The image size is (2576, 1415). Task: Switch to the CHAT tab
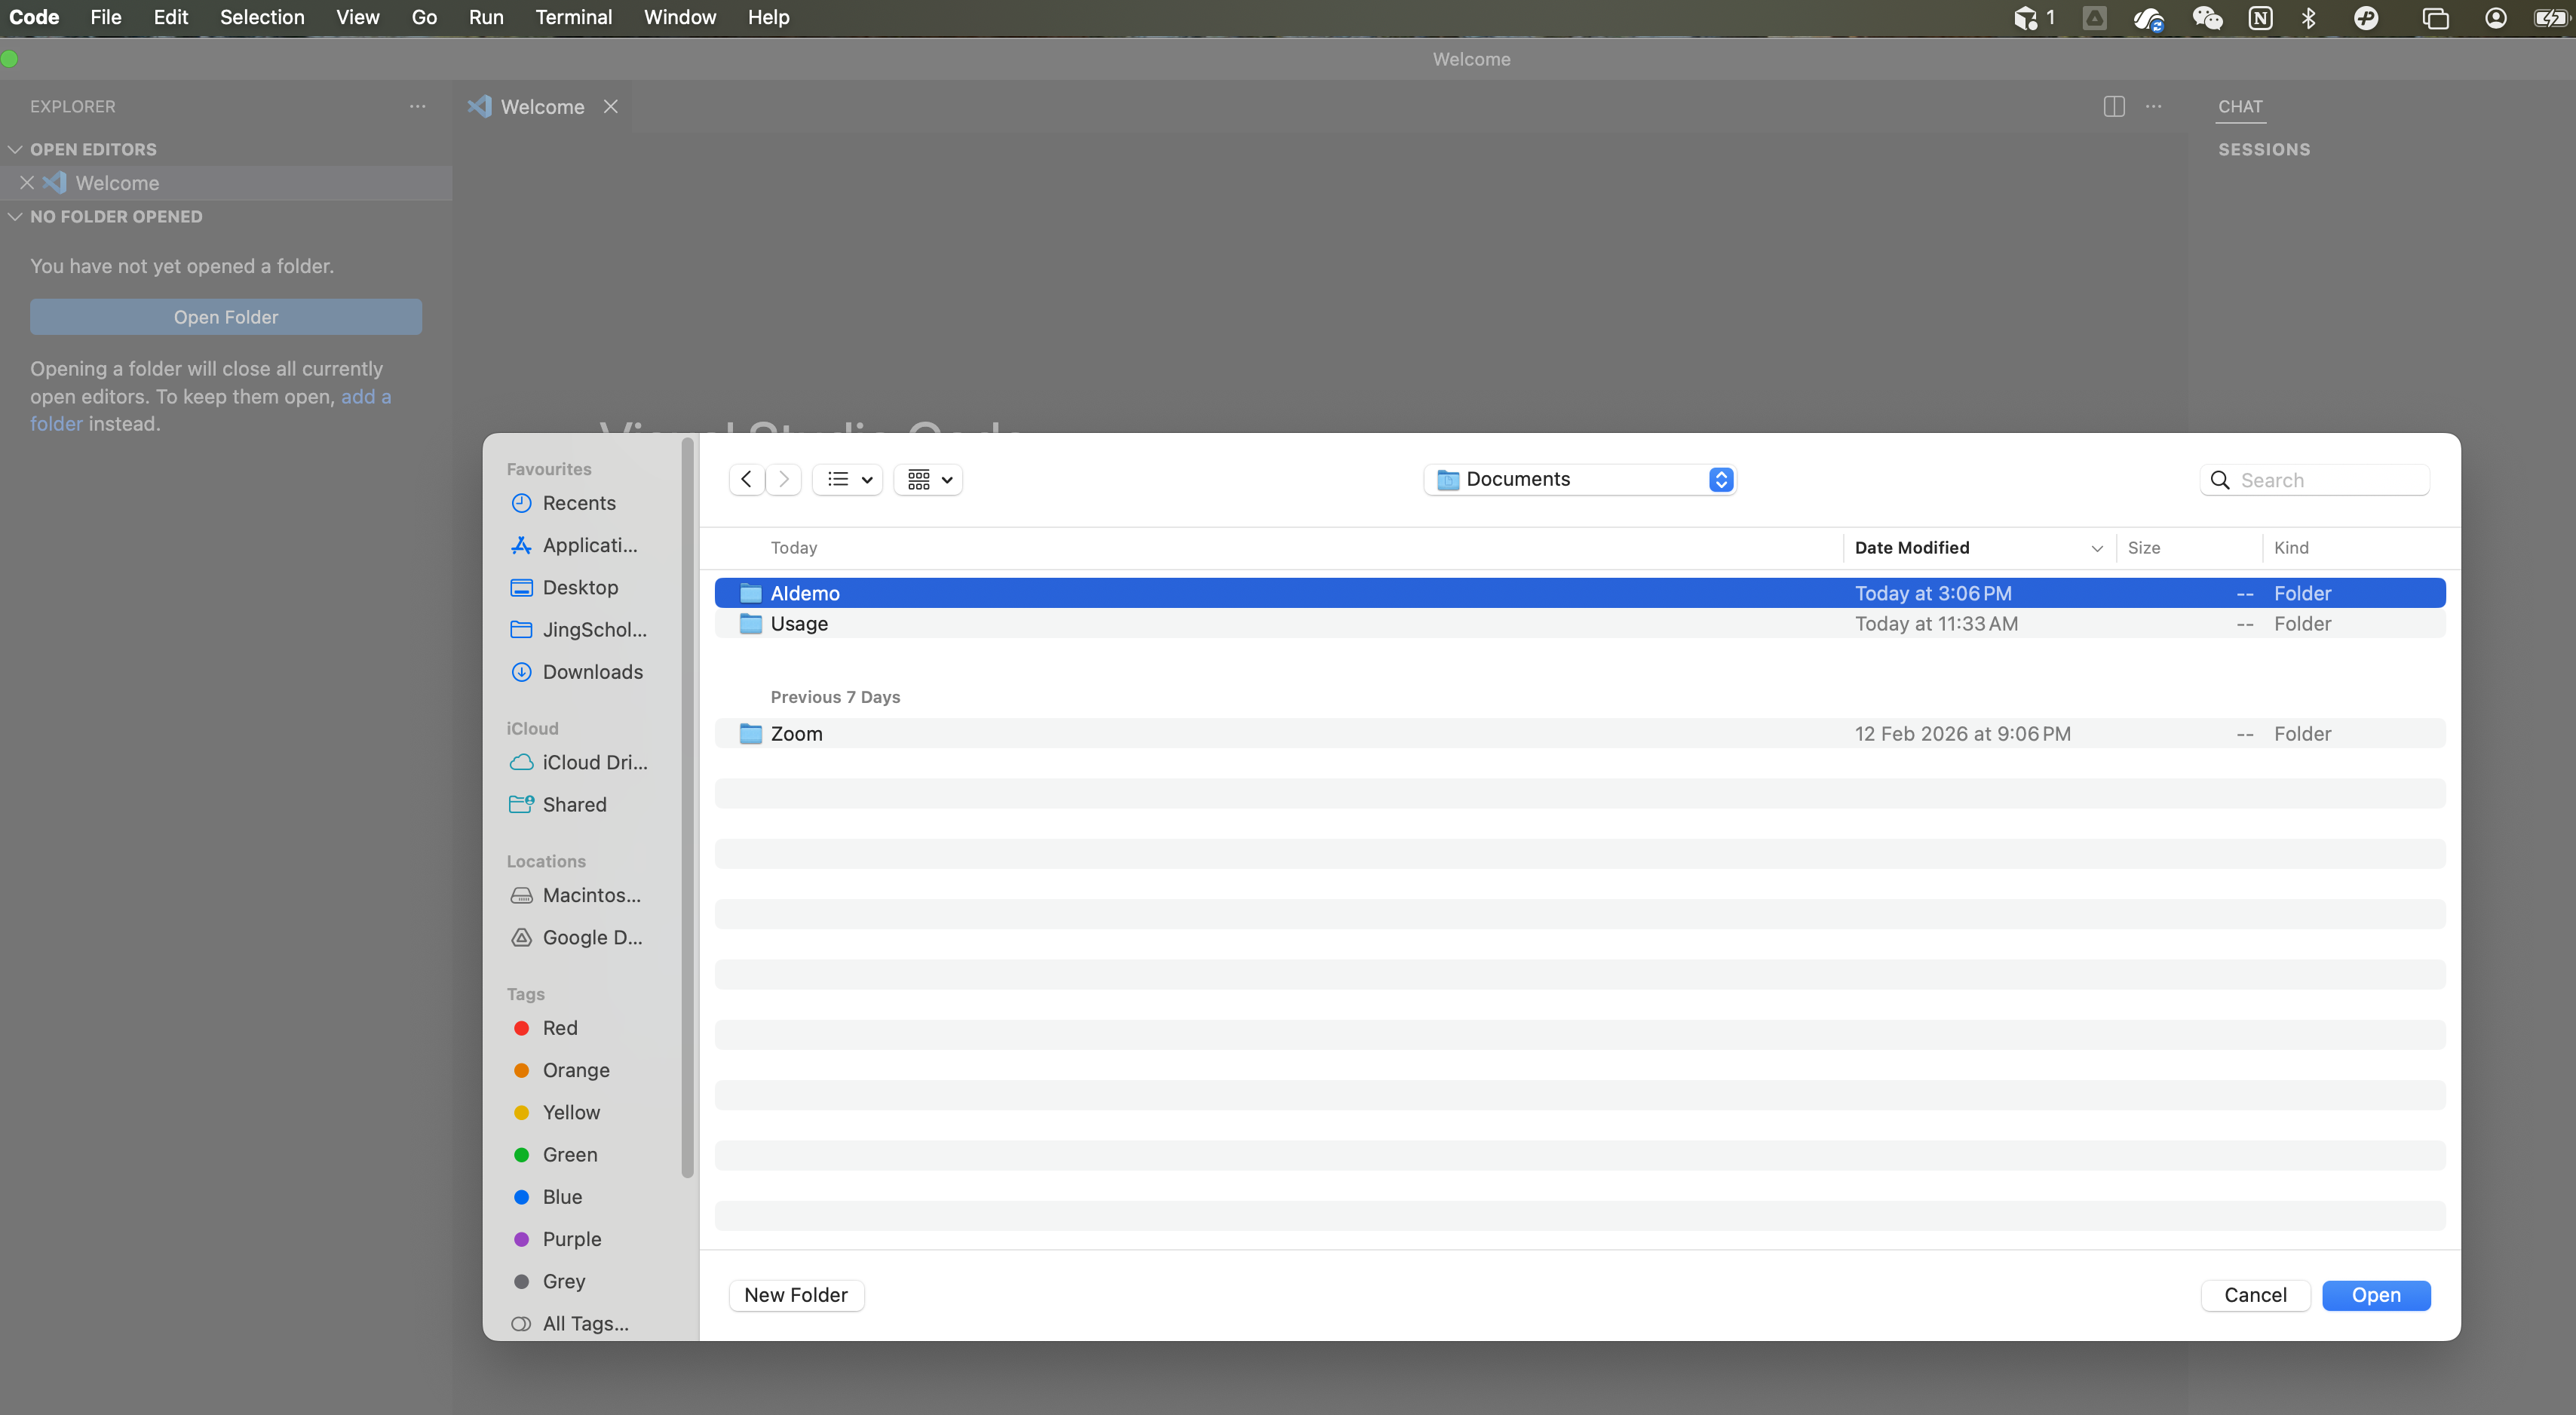2241,107
